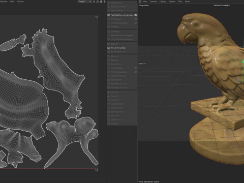
Task: Open UV Weld and Relax gear options
Action: point(136,23)
